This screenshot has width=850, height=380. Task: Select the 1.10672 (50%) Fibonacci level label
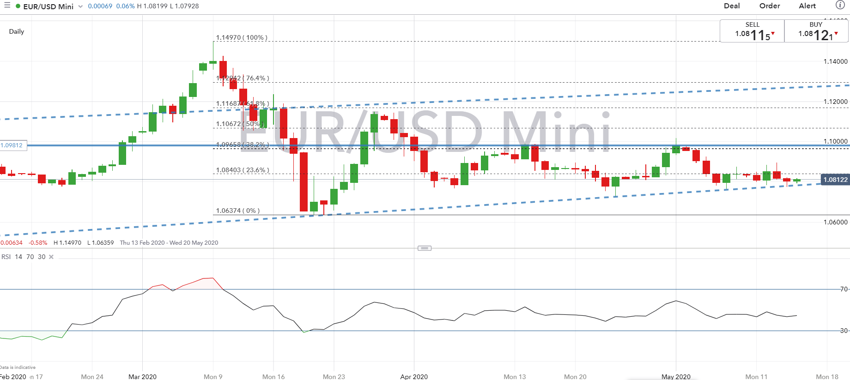[240, 124]
